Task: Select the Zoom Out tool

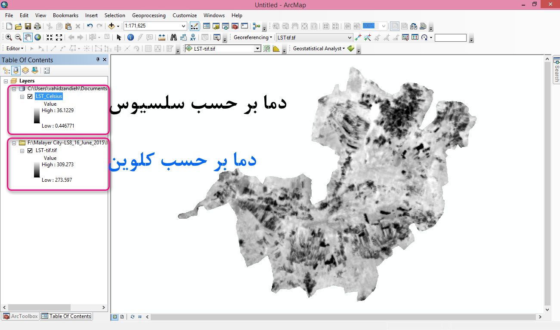Action: coord(18,37)
